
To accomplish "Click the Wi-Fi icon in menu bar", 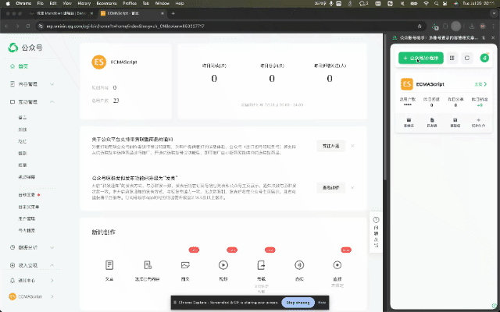I will [x=426, y=3].
